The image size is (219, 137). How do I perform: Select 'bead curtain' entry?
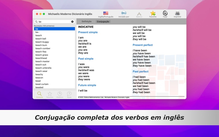(x=54, y=84)
